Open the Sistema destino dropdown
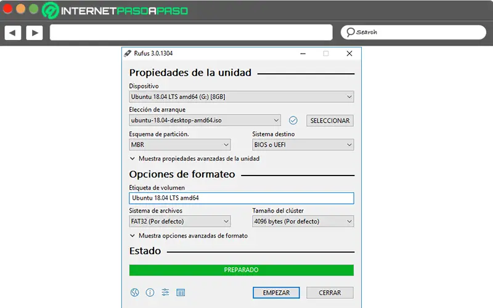 [x=303, y=145]
